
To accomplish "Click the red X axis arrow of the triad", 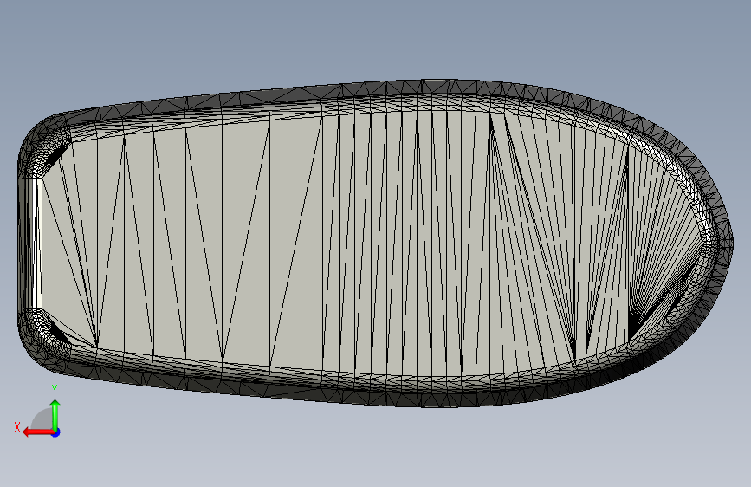I will (x=37, y=432).
